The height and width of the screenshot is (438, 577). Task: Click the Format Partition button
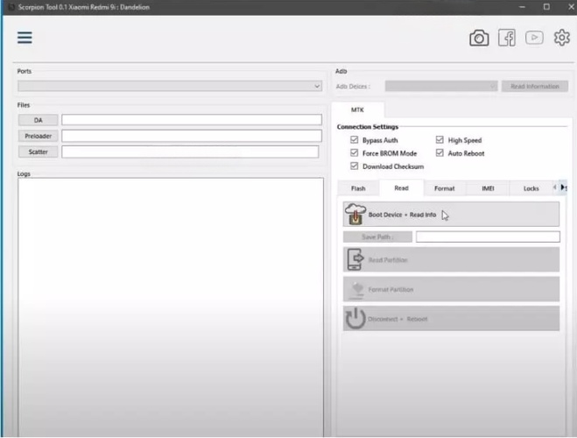(451, 289)
